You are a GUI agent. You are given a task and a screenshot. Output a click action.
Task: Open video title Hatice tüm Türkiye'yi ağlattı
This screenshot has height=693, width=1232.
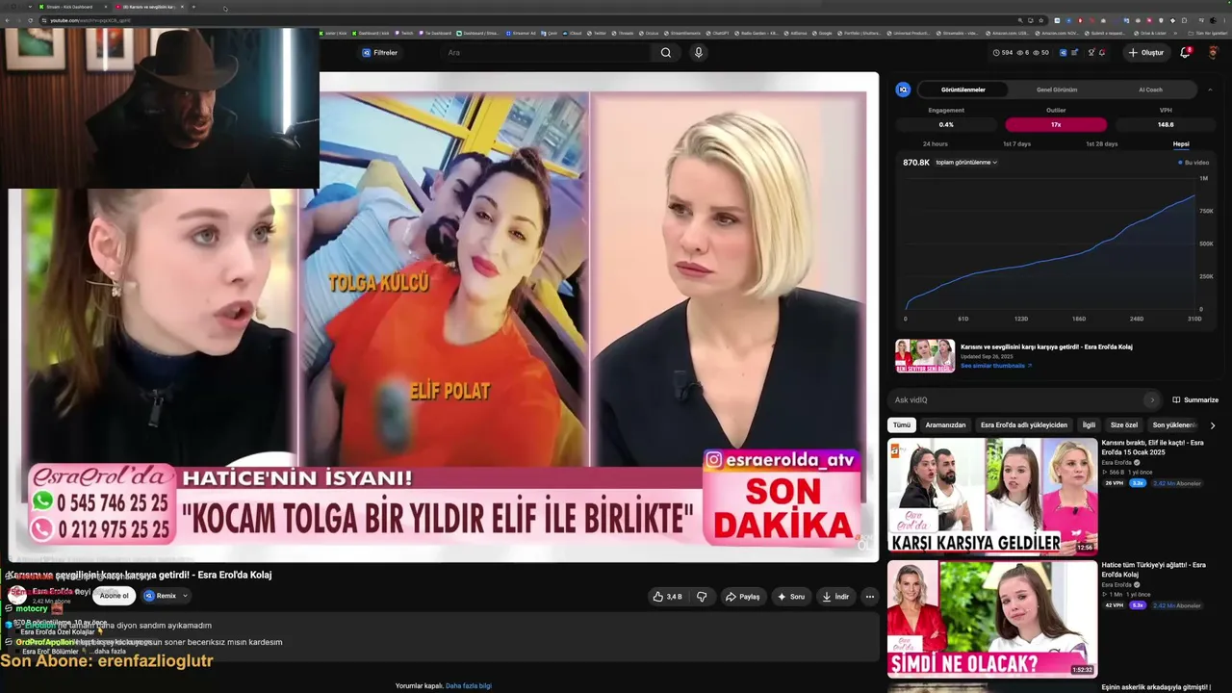1153,569
